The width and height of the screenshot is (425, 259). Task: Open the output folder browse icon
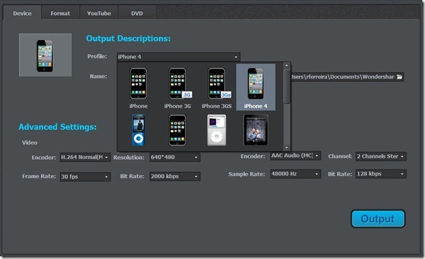(x=399, y=77)
